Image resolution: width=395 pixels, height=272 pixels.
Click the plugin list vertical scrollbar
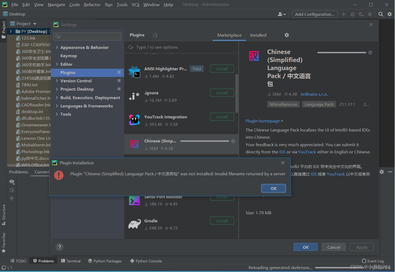click(237, 94)
